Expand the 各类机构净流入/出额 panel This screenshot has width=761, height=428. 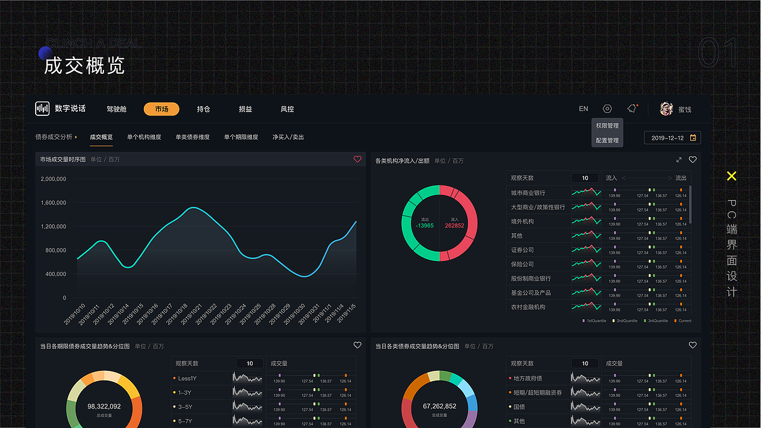coord(679,160)
